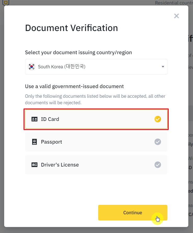Click the Passport booklet icon
The image size is (193, 233).
pyautogui.click(x=34, y=142)
